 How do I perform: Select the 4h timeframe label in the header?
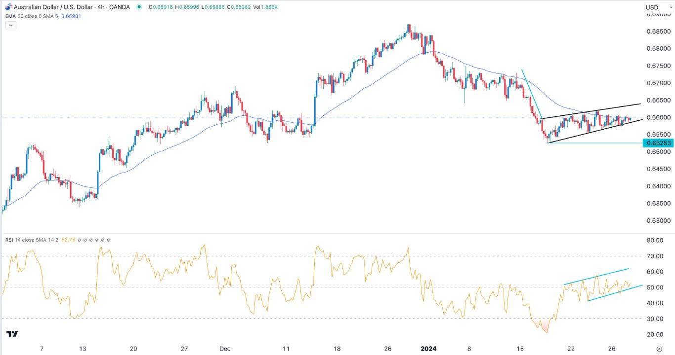click(x=100, y=7)
